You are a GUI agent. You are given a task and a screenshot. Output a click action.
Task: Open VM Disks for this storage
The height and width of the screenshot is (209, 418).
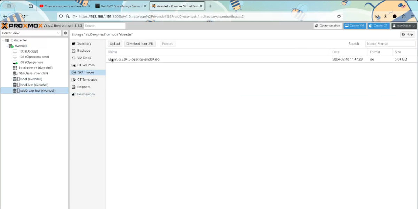pyautogui.click(x=85, y=58)
